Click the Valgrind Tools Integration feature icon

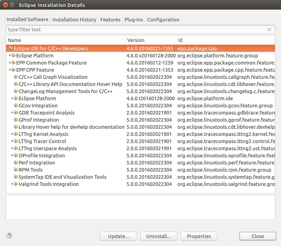(16, 184)
